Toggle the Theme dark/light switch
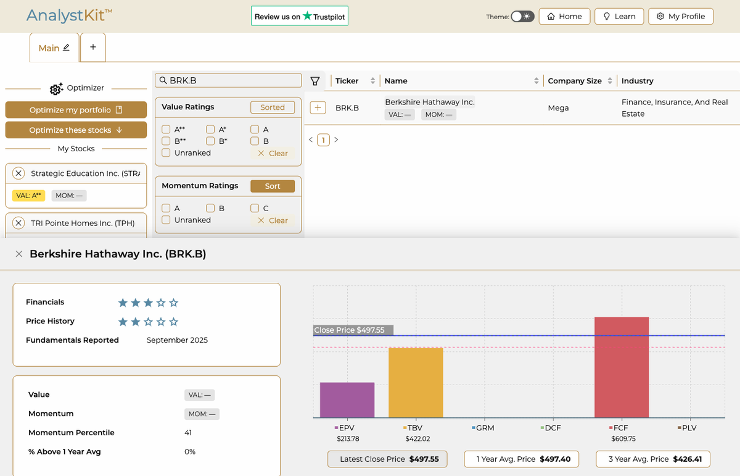Viewport: 740px width, 476px height. click(523, 17)
